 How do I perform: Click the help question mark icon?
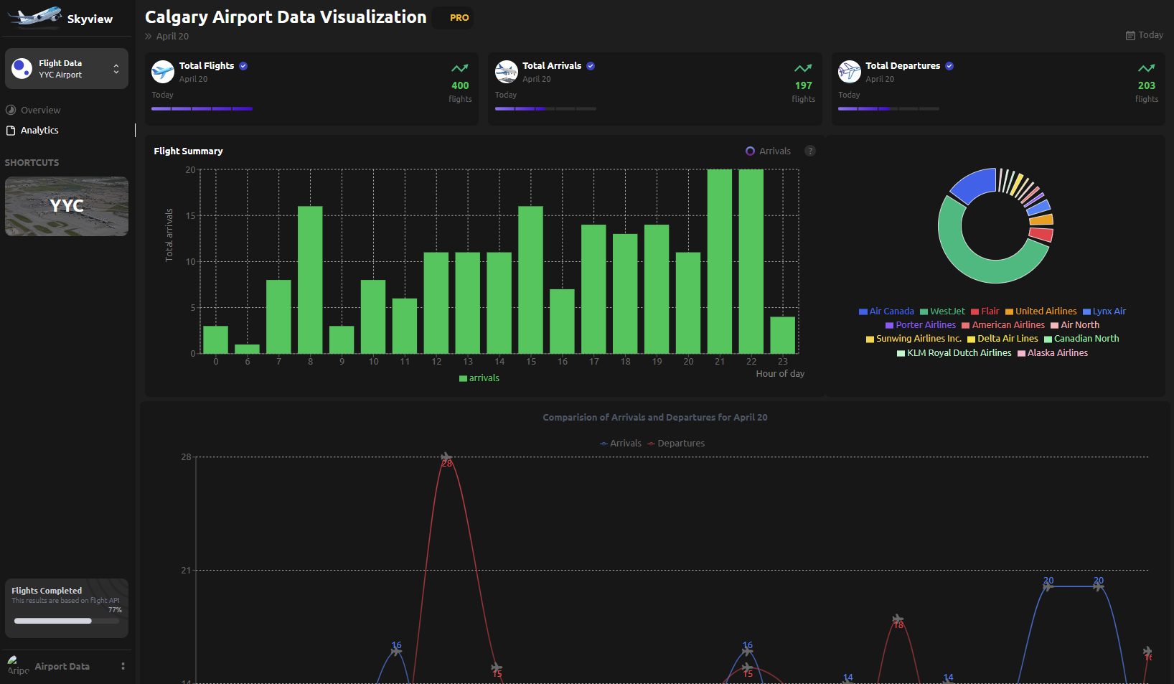pyautogui.click(x=810, y=151)
